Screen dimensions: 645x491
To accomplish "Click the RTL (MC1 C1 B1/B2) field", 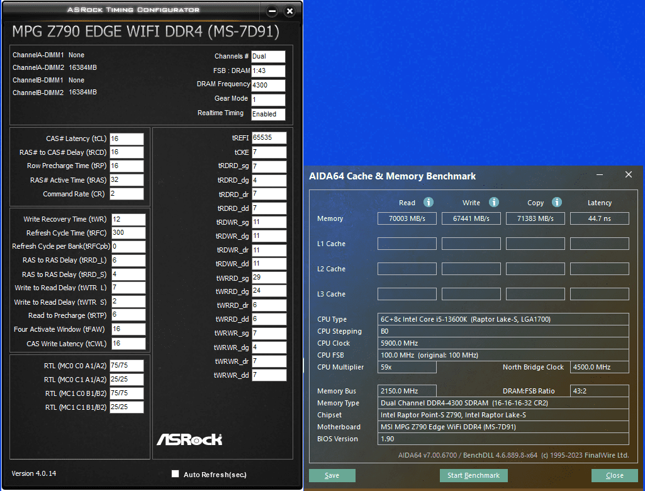I will pos(126,407).
